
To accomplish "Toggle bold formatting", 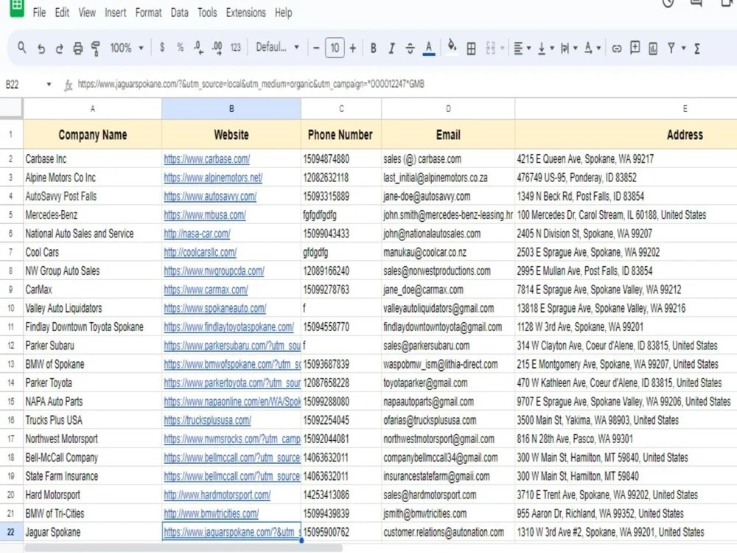I will tap(374, 47).
